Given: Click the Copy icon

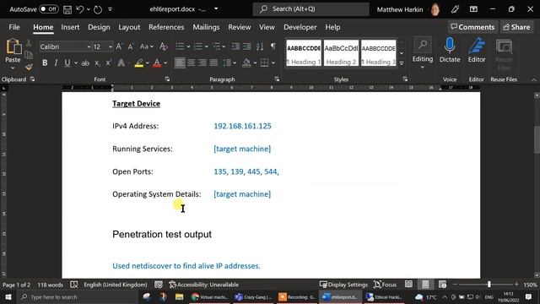Looking at the screenshot, I should pos(29,55).
